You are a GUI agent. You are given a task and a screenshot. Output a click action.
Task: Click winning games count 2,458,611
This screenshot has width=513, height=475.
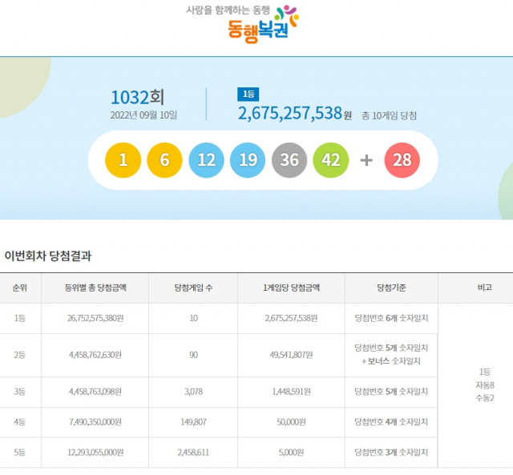tap(193, 453)
